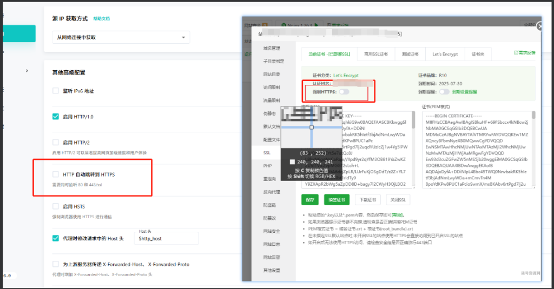Check HTTP 自动跳转到 HTTPS
This screenshot has height=289, width=554.
(x=56, y=174)
